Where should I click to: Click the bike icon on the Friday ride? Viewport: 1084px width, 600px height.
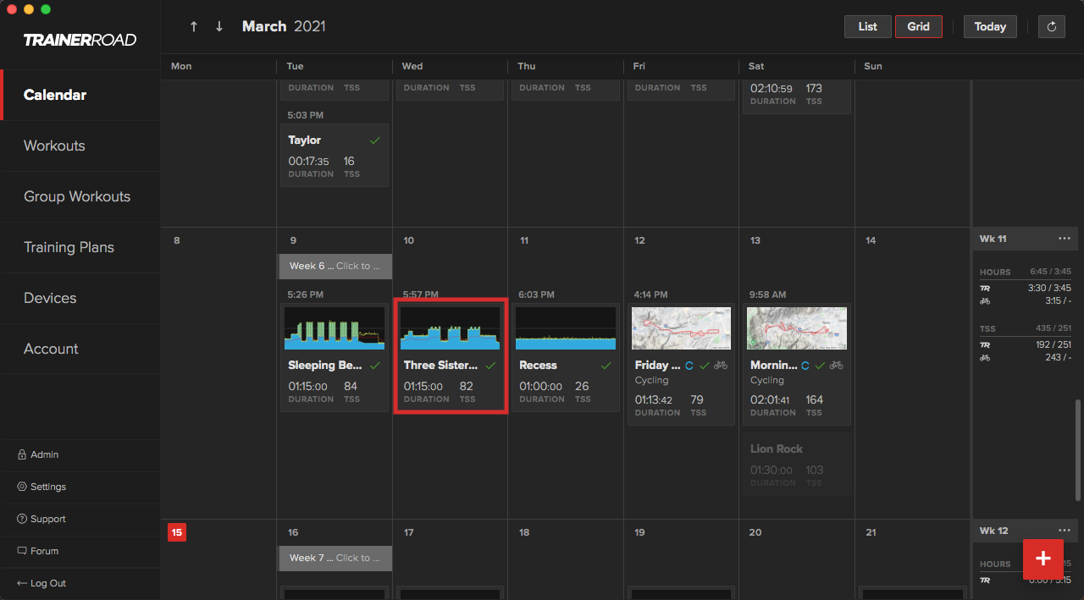tap(721, 366)
